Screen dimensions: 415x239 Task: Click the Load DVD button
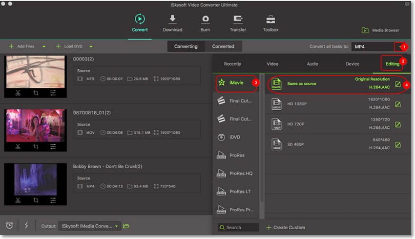pos(69,46)
